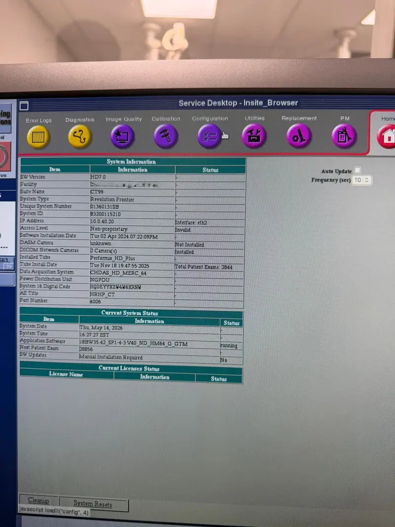Select System ID value 83200115210

[x=106, y=214]
